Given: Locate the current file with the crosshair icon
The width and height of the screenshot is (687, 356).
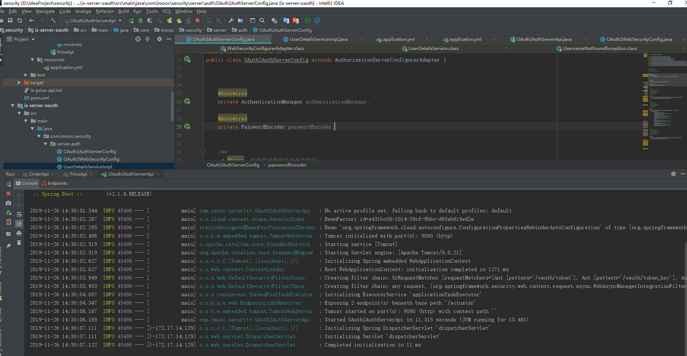Looking at the screenshot, I should point(138,39).
